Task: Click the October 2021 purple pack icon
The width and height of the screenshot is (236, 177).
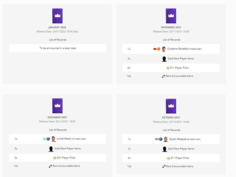Action: [x=171, y=106]
